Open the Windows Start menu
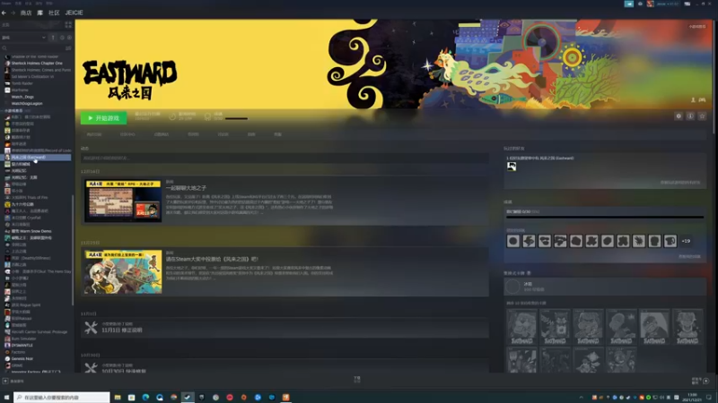The image size is (718, 403). (6, 398)
